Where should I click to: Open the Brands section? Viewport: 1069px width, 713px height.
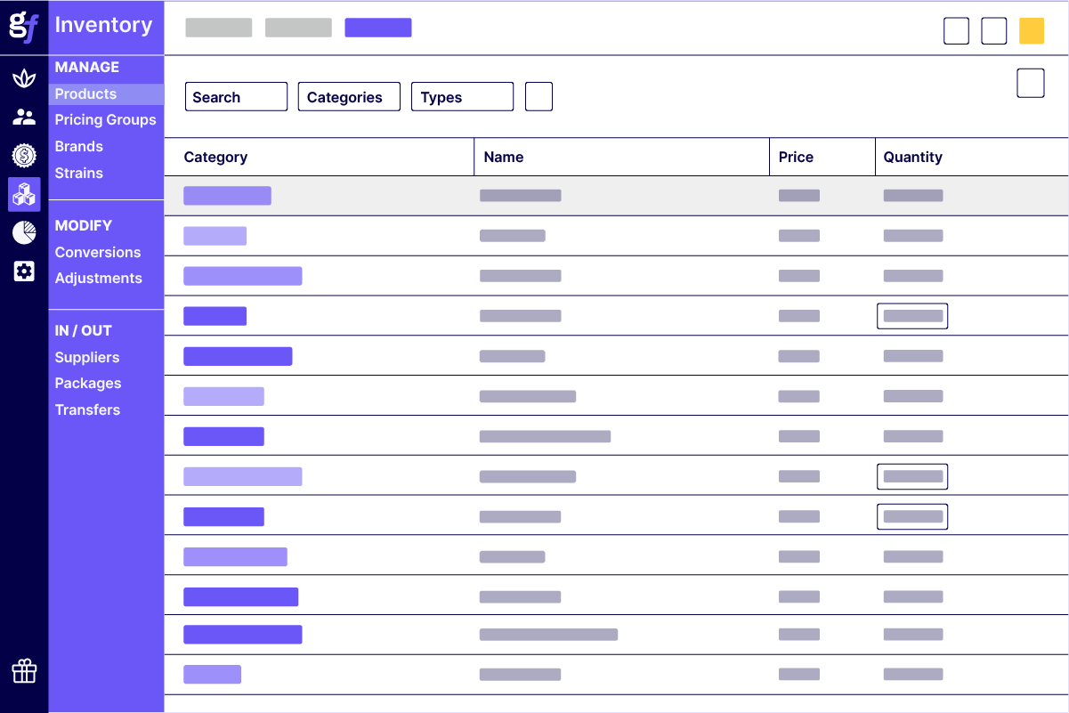coord(78,146)
